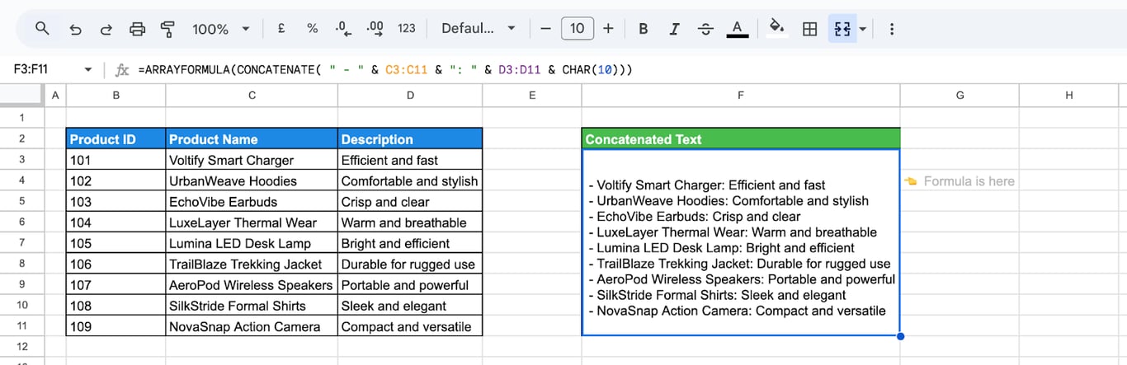Decrease decimal places

(x=342, y=29)
